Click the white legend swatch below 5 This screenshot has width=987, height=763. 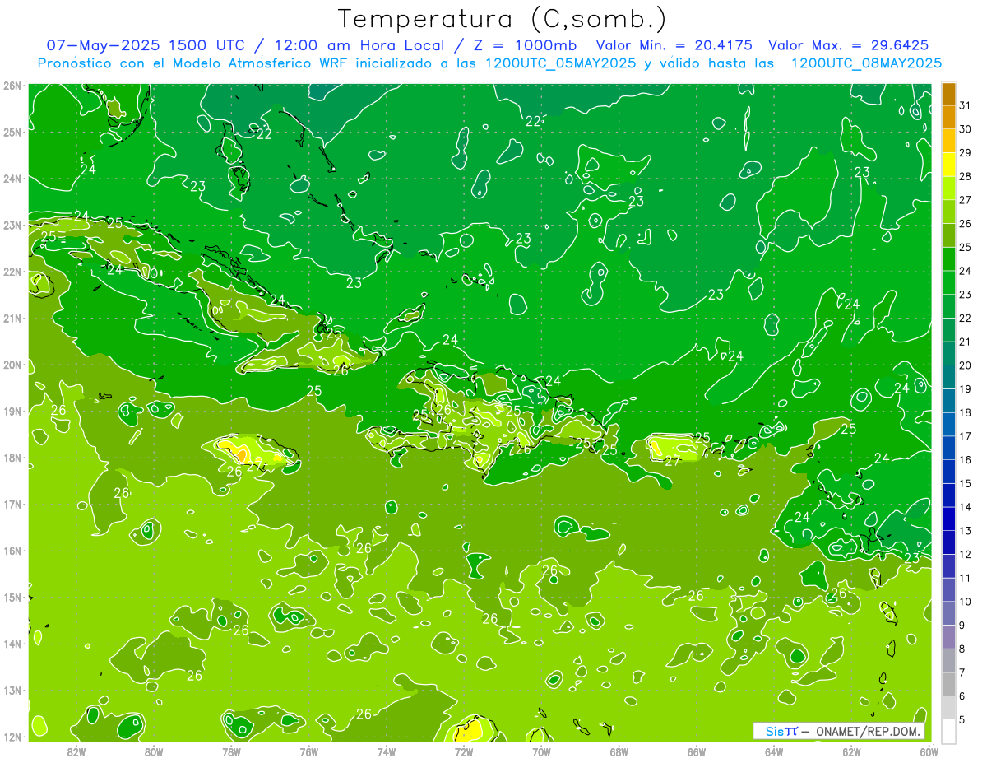click(948, 730)
